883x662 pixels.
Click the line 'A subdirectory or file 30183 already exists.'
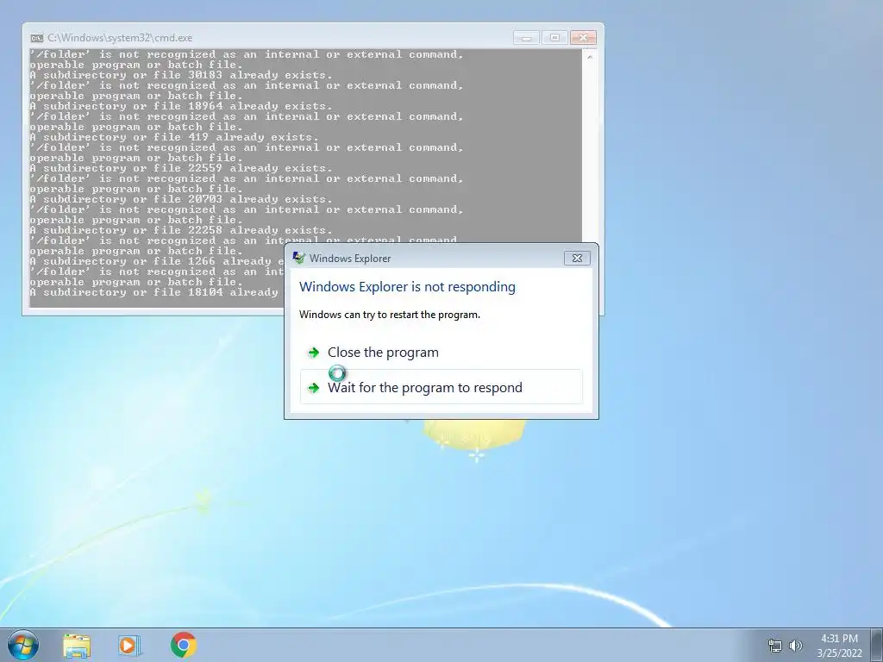pos(181,75)
